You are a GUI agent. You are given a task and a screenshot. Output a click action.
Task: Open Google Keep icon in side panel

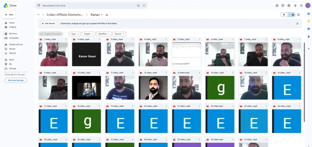pyautogui.click(x=309, y=21)
